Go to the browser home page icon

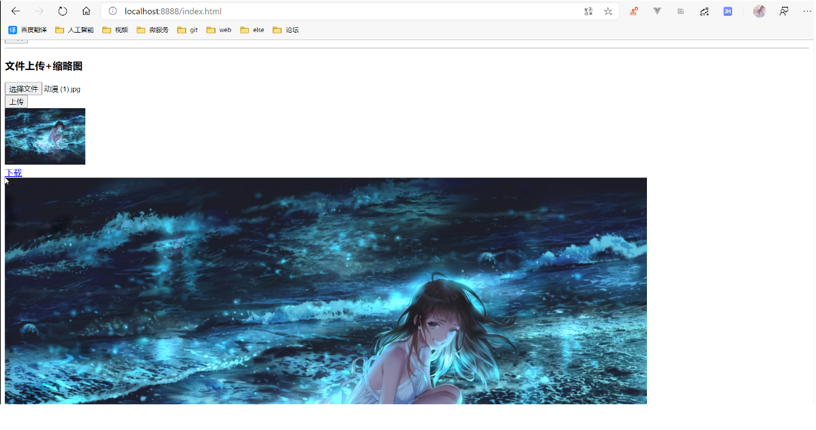tap(87, 11)
